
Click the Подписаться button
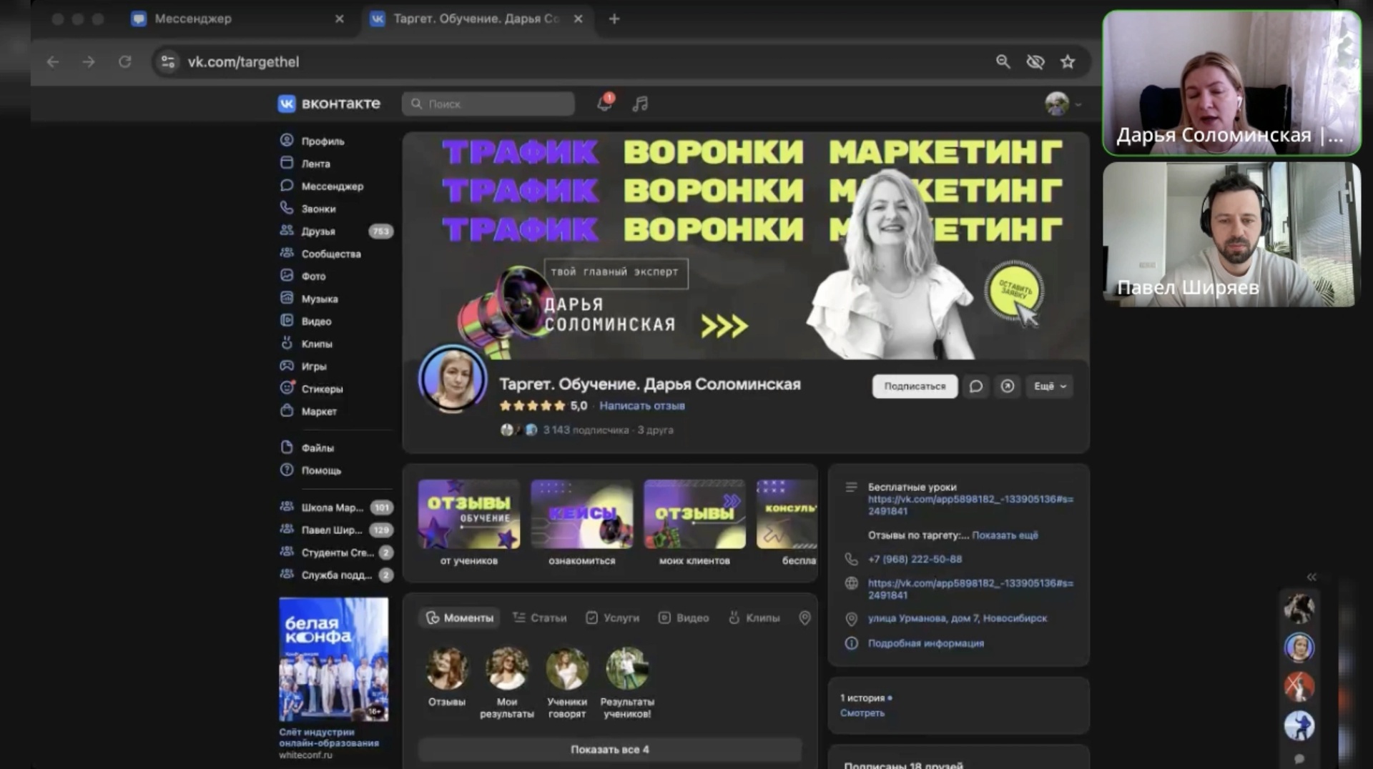(x=915, y=386)
